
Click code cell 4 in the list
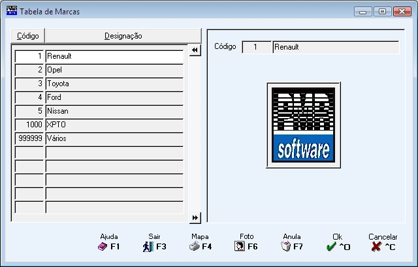coord(29,97)
